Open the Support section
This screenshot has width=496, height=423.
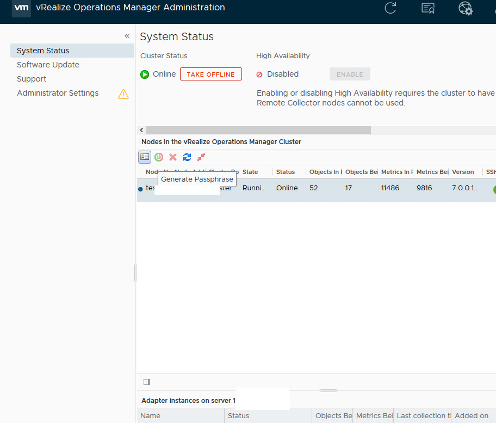point(32,79)
